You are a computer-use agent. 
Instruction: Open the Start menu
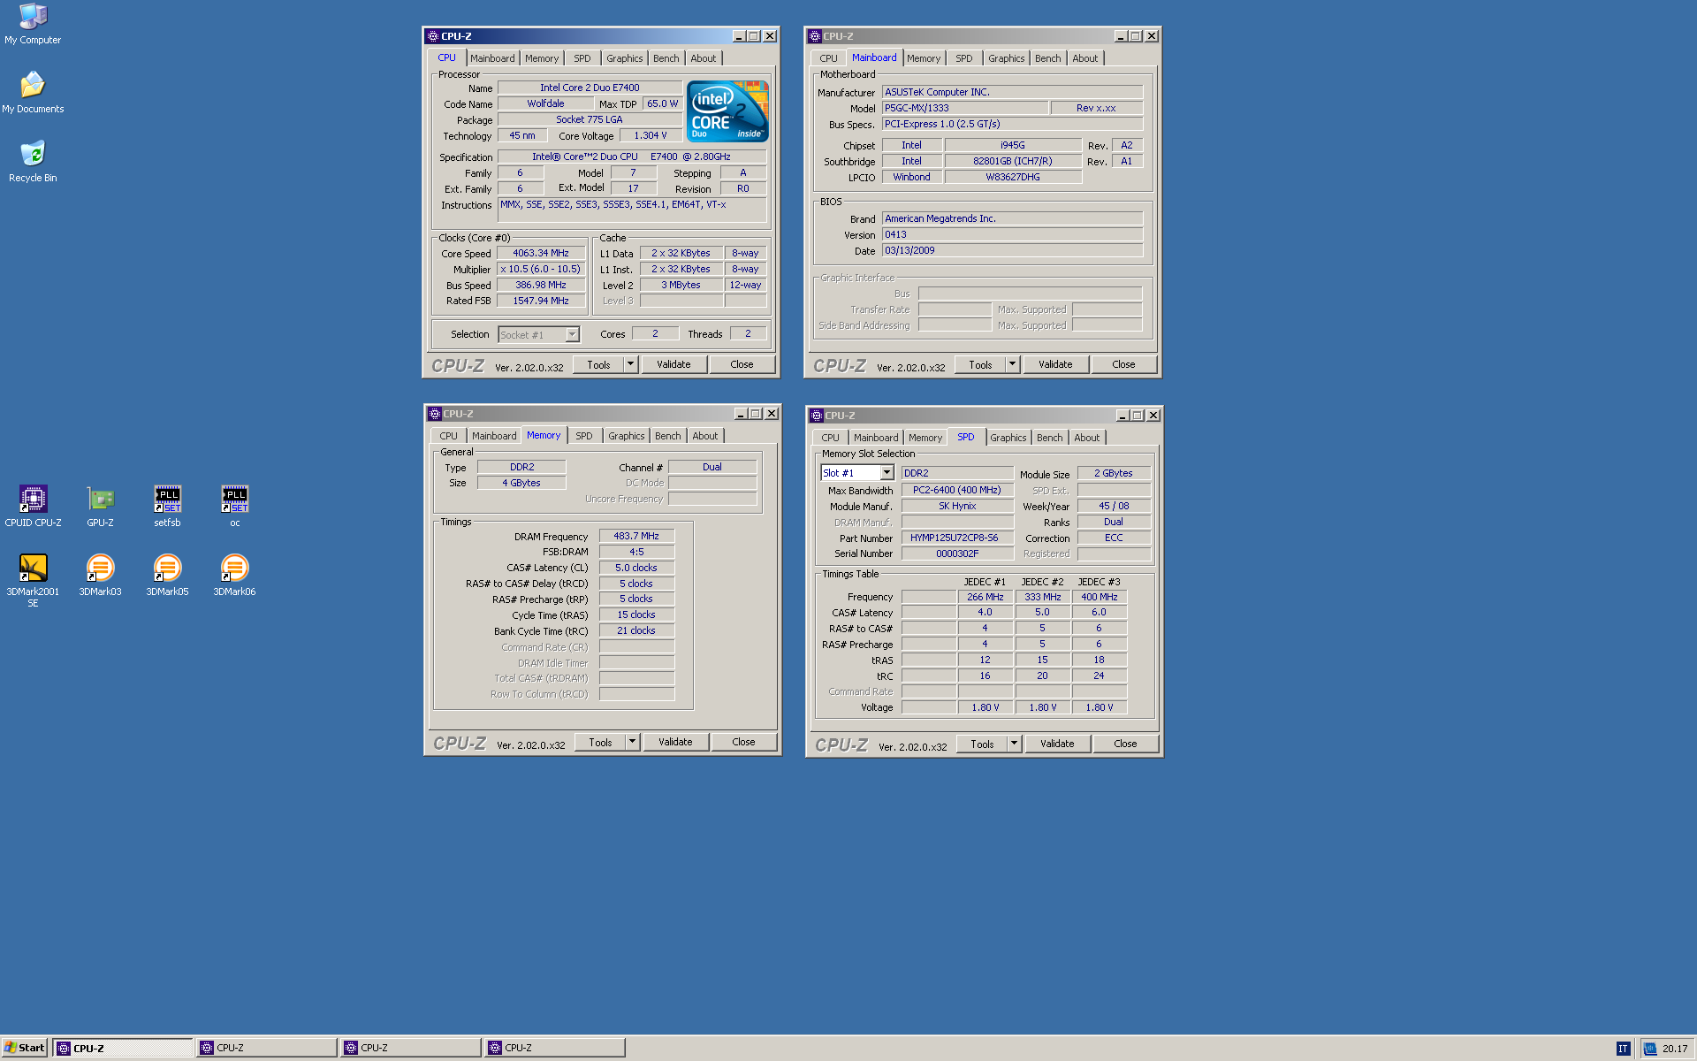click(x=25, y=1048)
